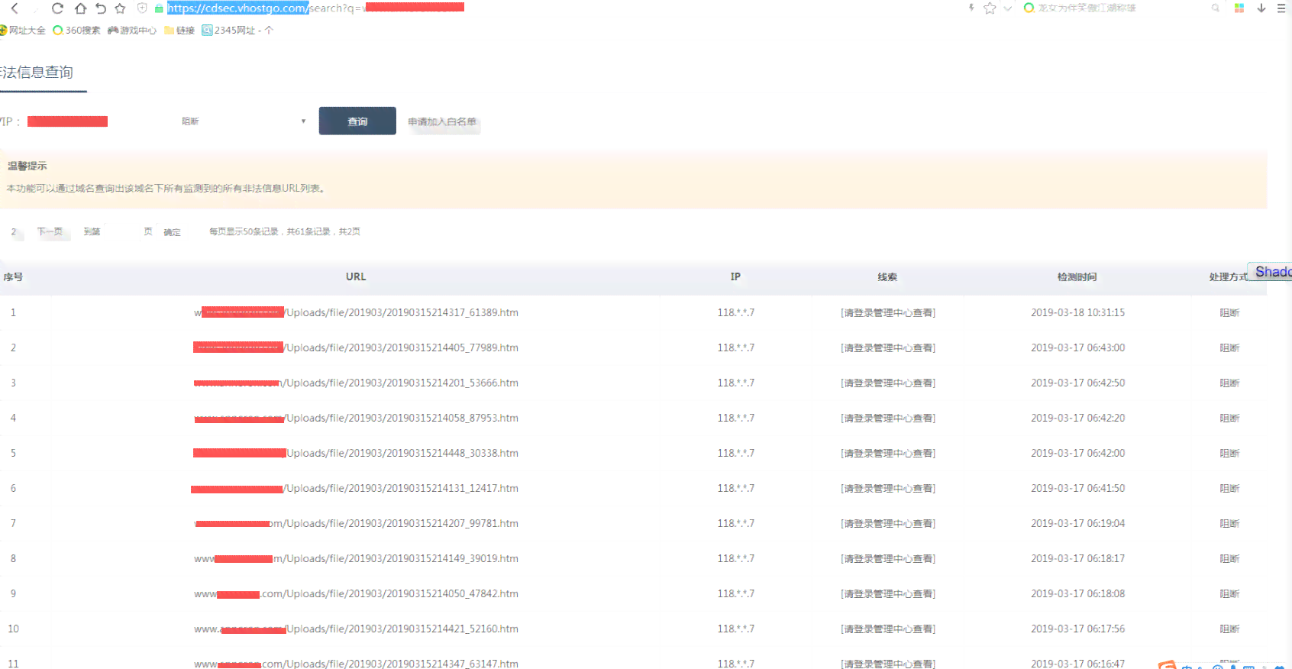Click detection time 2019-03-17 06:43:00
Screen dimensions: 1292x669
(1077, 347)
